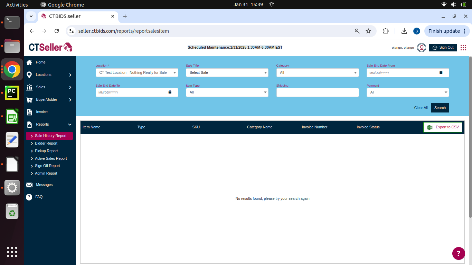Open calendar picker for Sale End Date From
Image resolution: width=472 pixels, height=265 pixels.
[441, 72]
